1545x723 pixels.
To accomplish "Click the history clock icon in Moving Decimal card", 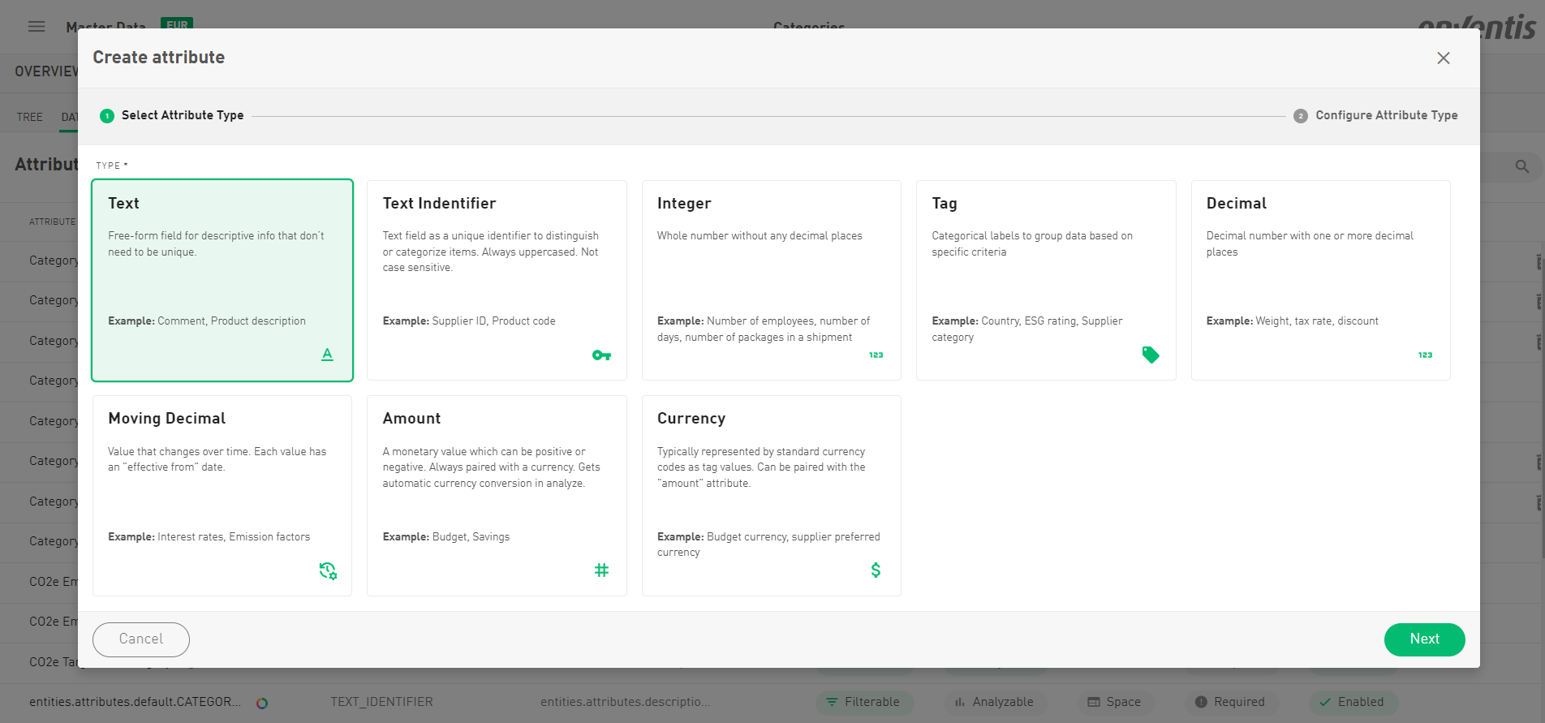I will 328,570.
